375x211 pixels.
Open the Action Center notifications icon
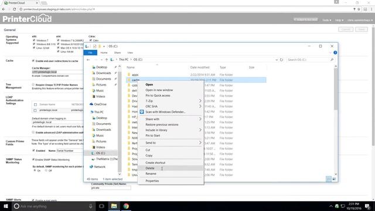367,206
